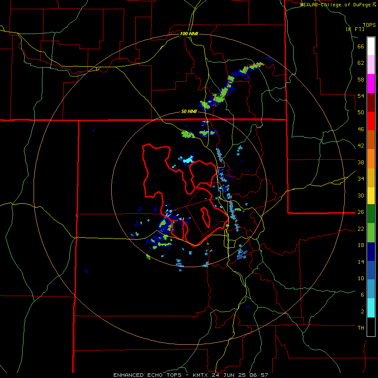This screenshot has width=378, height=378.
Task: Click the "TOPS" legend title
Action: (x=369, y=25)
